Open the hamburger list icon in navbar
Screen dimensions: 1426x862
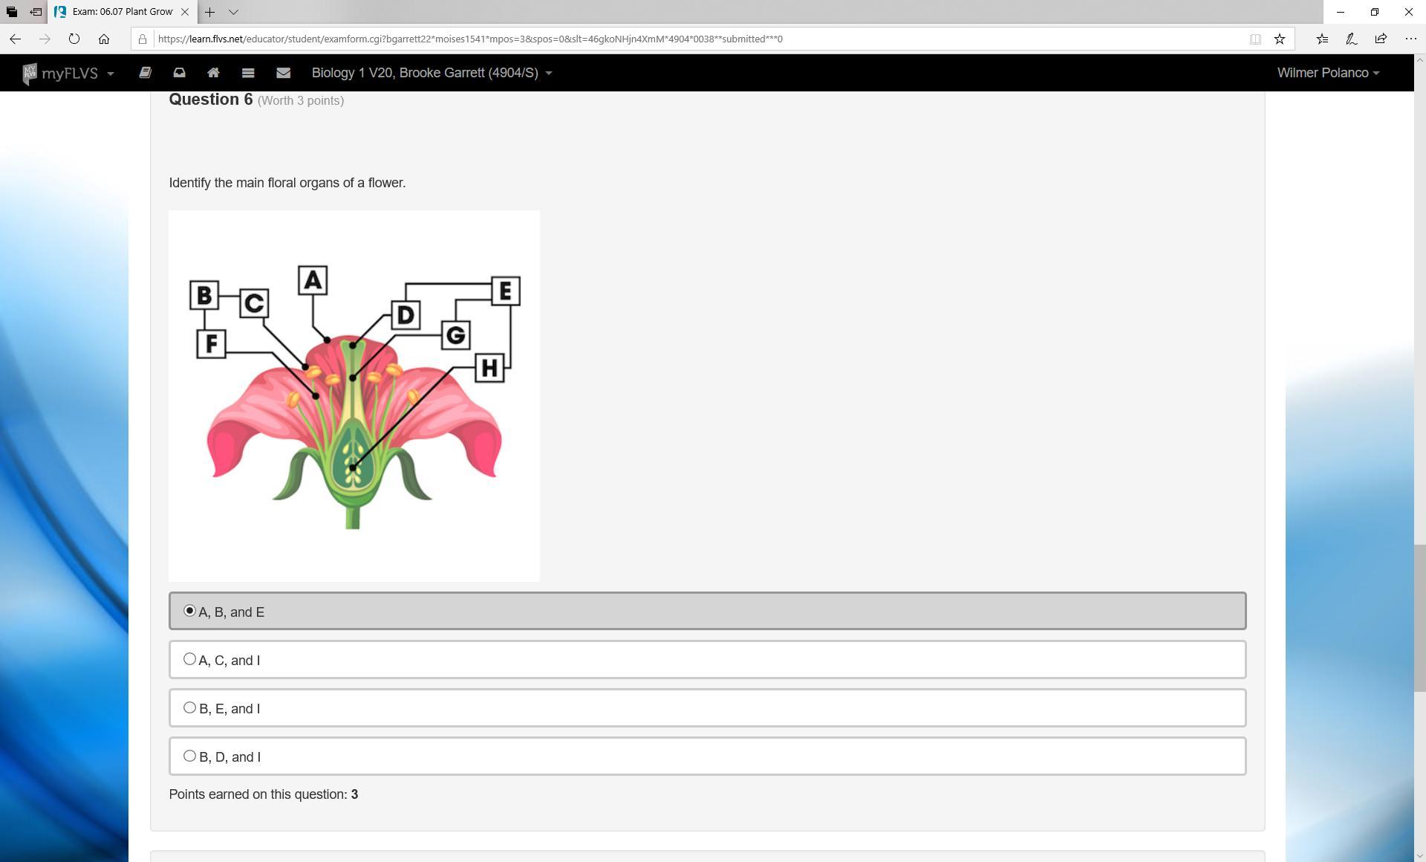[248, 73]
